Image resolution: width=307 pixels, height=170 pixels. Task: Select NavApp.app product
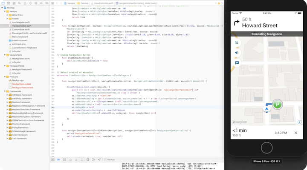point(18,80)
